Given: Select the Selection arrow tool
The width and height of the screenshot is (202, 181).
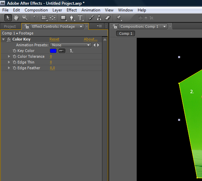Looking at the screenshot, I should pos(8,18).
